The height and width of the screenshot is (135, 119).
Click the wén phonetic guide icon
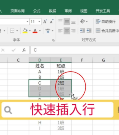point(48,31)
